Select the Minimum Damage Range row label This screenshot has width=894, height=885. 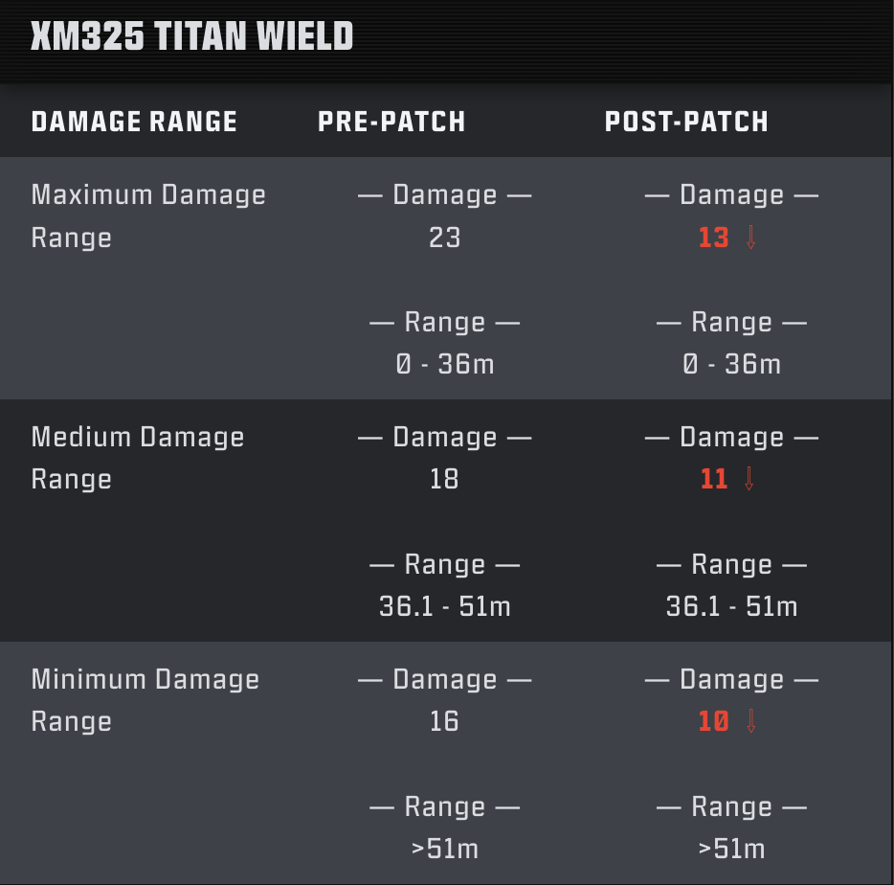point(145,700)
